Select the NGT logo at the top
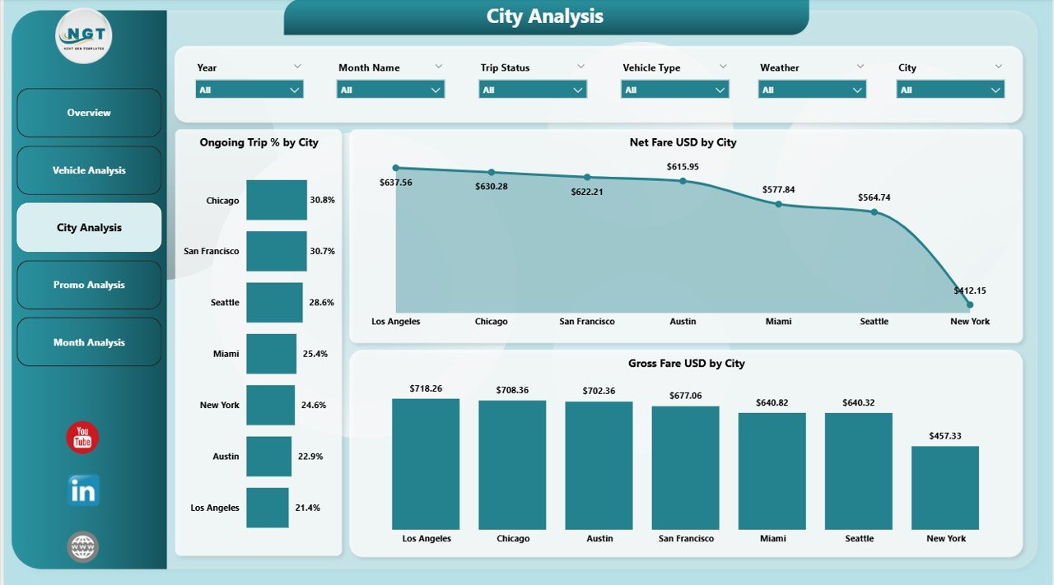The height and width of the screenshot is (585, 1054). [82, 35]
